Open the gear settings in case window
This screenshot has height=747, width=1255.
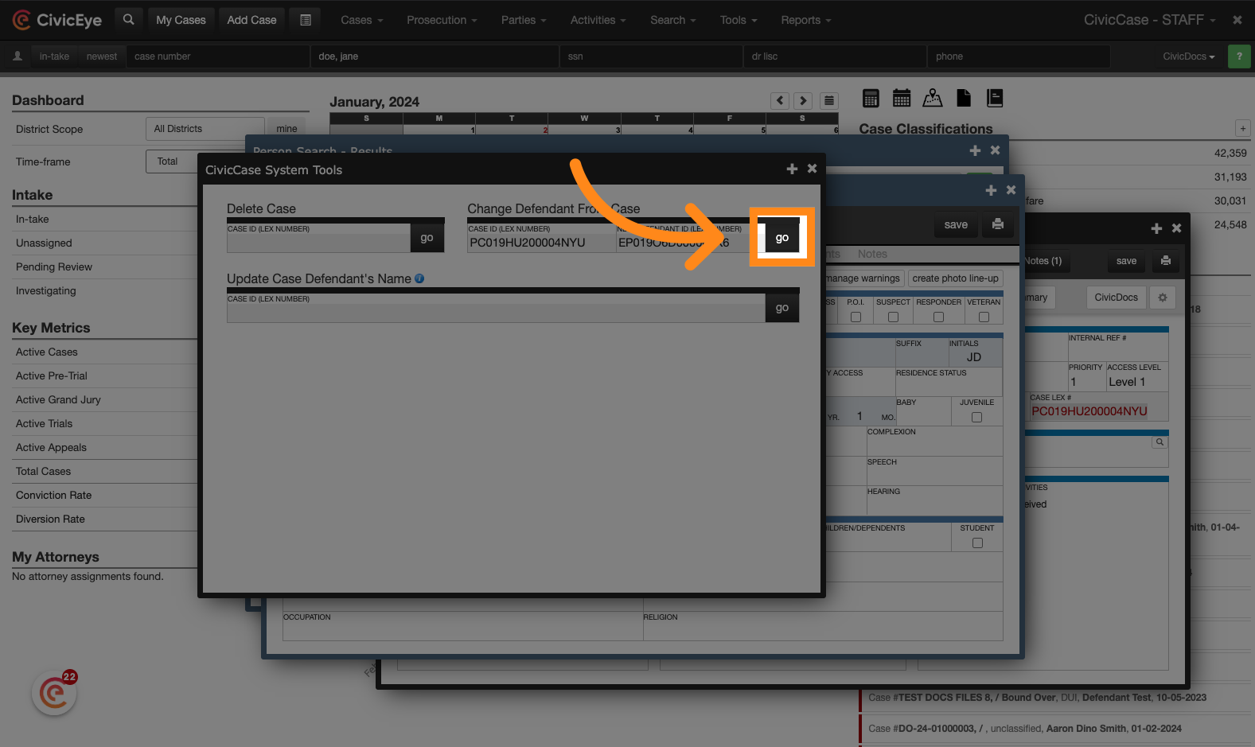1163,298
